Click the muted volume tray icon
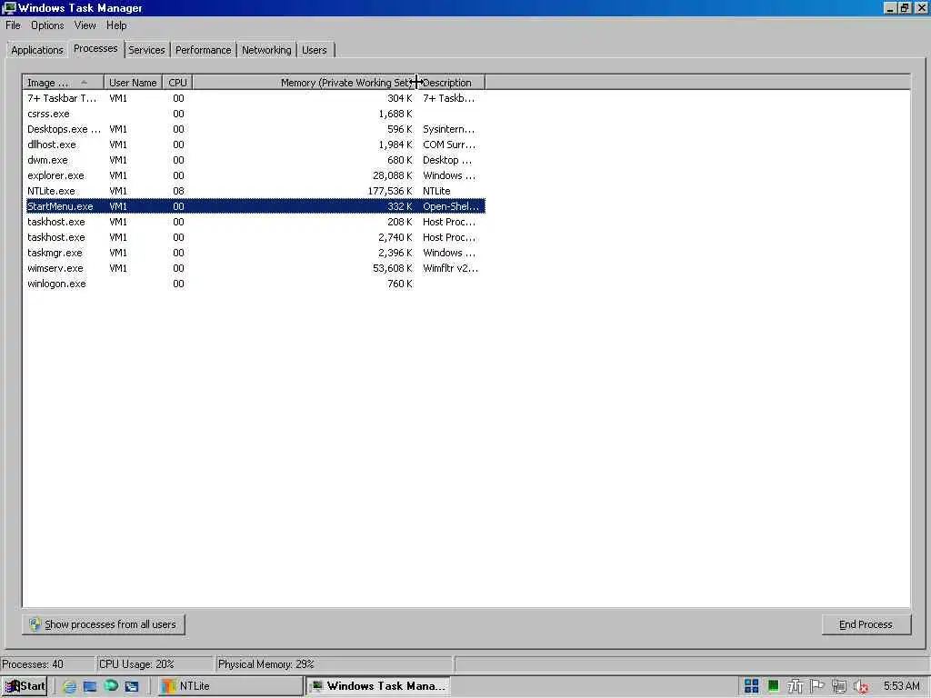This screenshot has height=698, width=931. 861,687
